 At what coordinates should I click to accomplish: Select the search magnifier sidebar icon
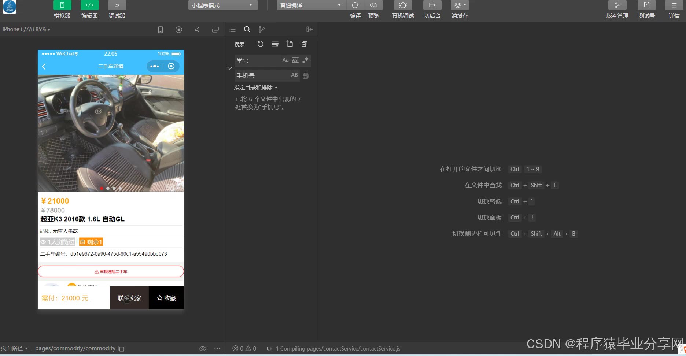pos(247,29)
